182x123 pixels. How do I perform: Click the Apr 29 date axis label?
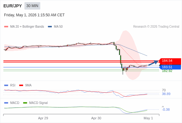tap(43, 118)
